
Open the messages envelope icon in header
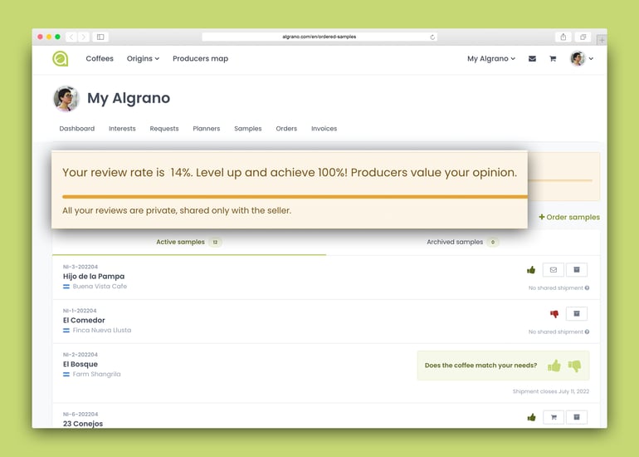(532, 59)
